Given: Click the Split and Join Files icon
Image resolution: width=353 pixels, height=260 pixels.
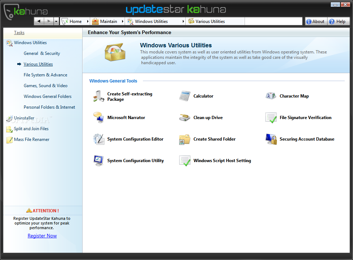Looking at the screenshot, I should (x=9, y=129).
